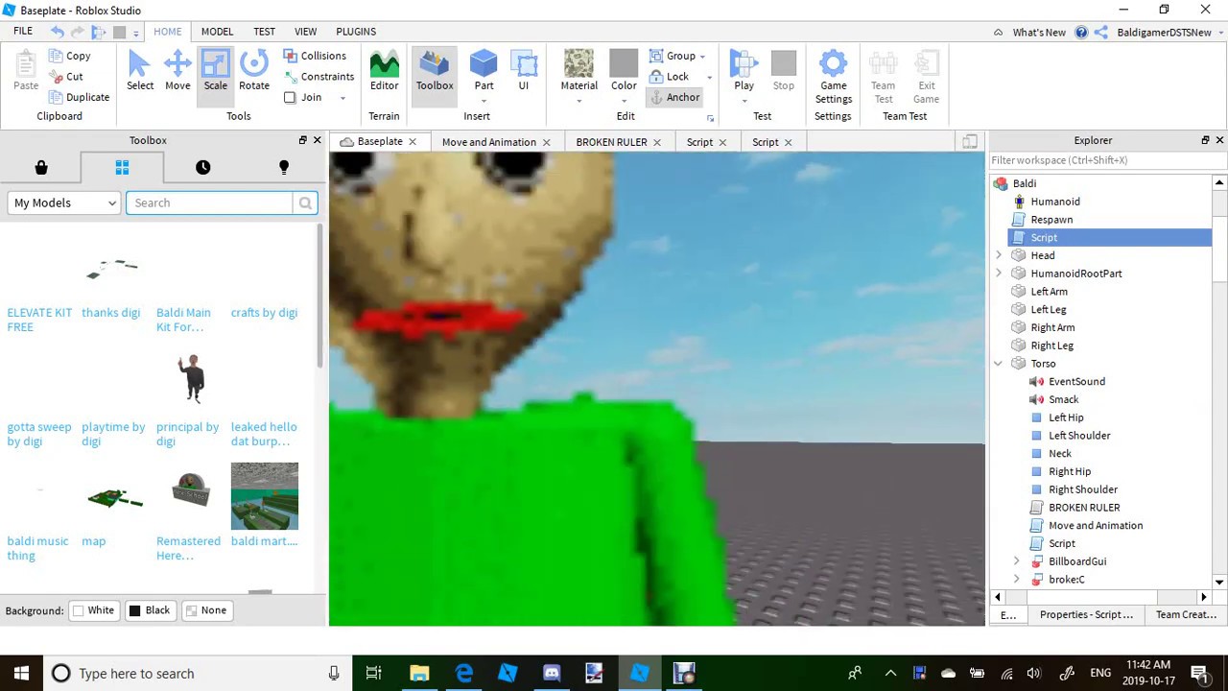The image size is (1228, 691).
Task: Click the share icon next to username
Action: (x=1100, y=32)
